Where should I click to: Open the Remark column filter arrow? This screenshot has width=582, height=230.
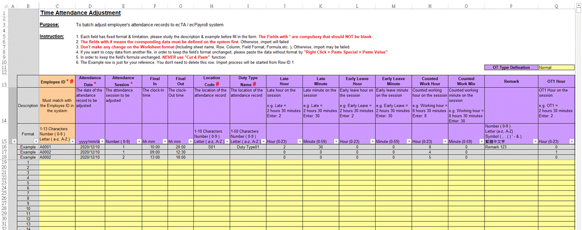pos(534,142)
